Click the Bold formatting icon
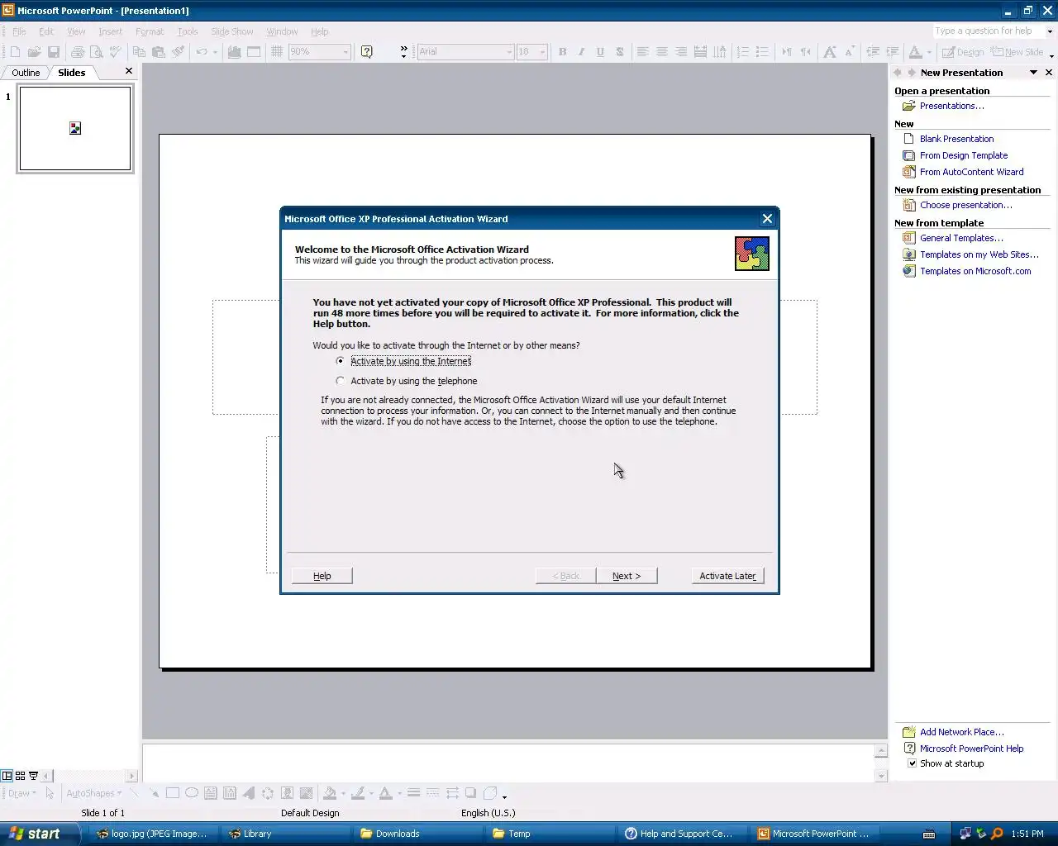 click(562, 52)
